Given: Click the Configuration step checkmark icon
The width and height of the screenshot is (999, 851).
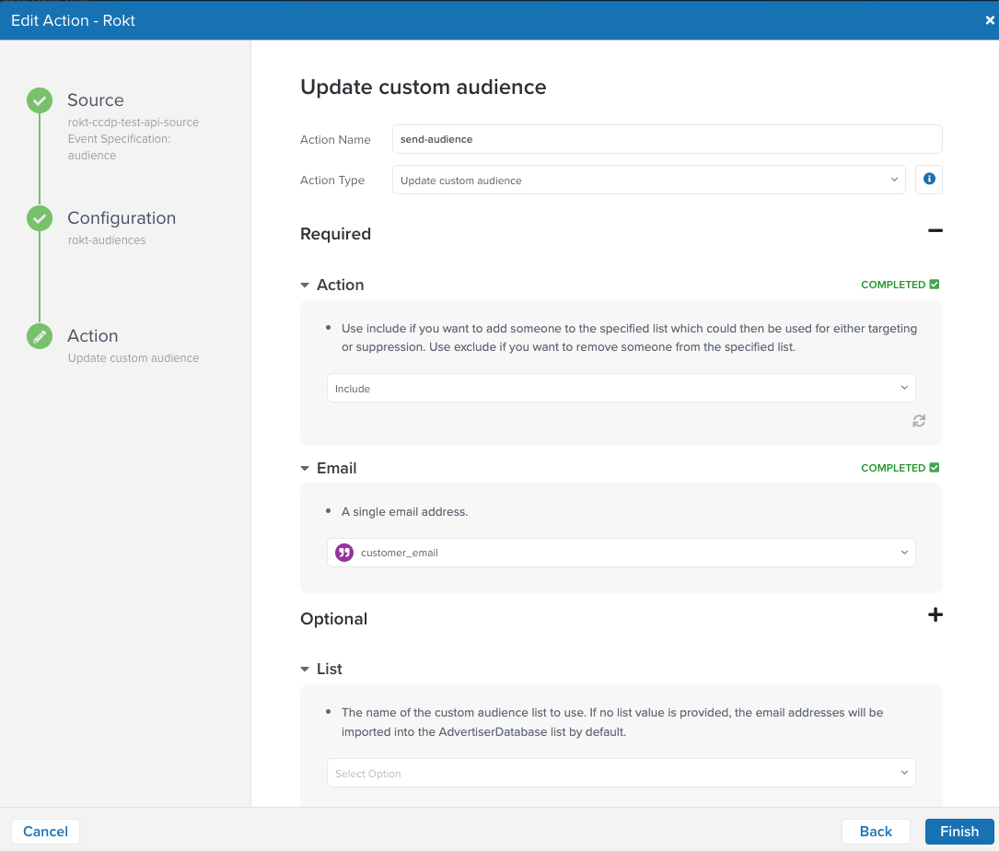Looking at the screenshot, I should [x=40, y=218].
